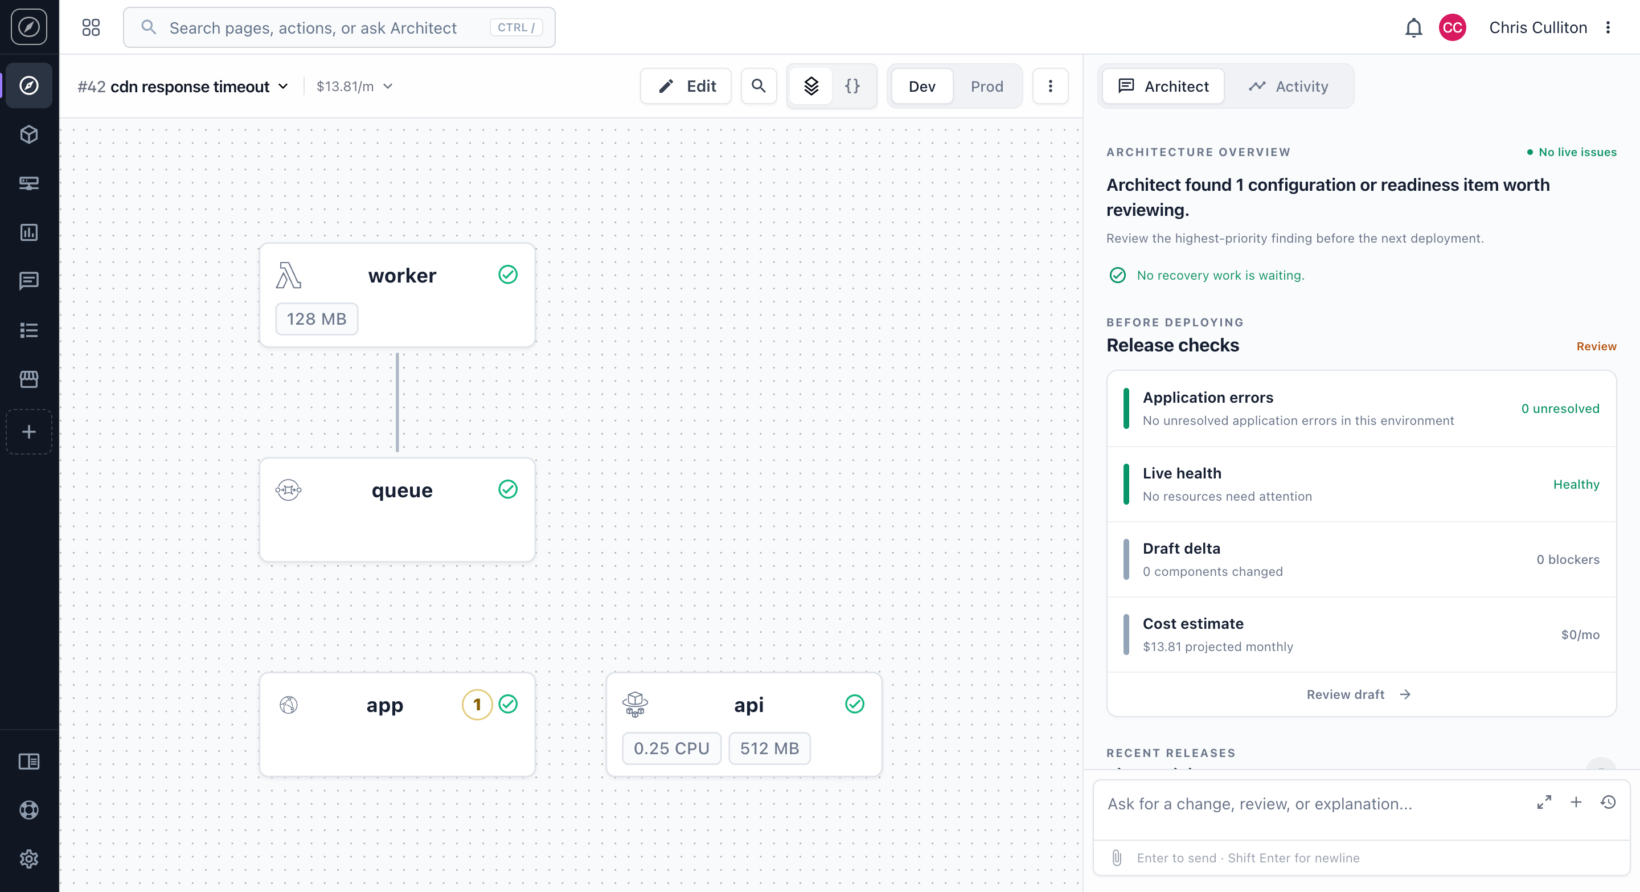Open the server resources sidebar icon

click(28, 183)
